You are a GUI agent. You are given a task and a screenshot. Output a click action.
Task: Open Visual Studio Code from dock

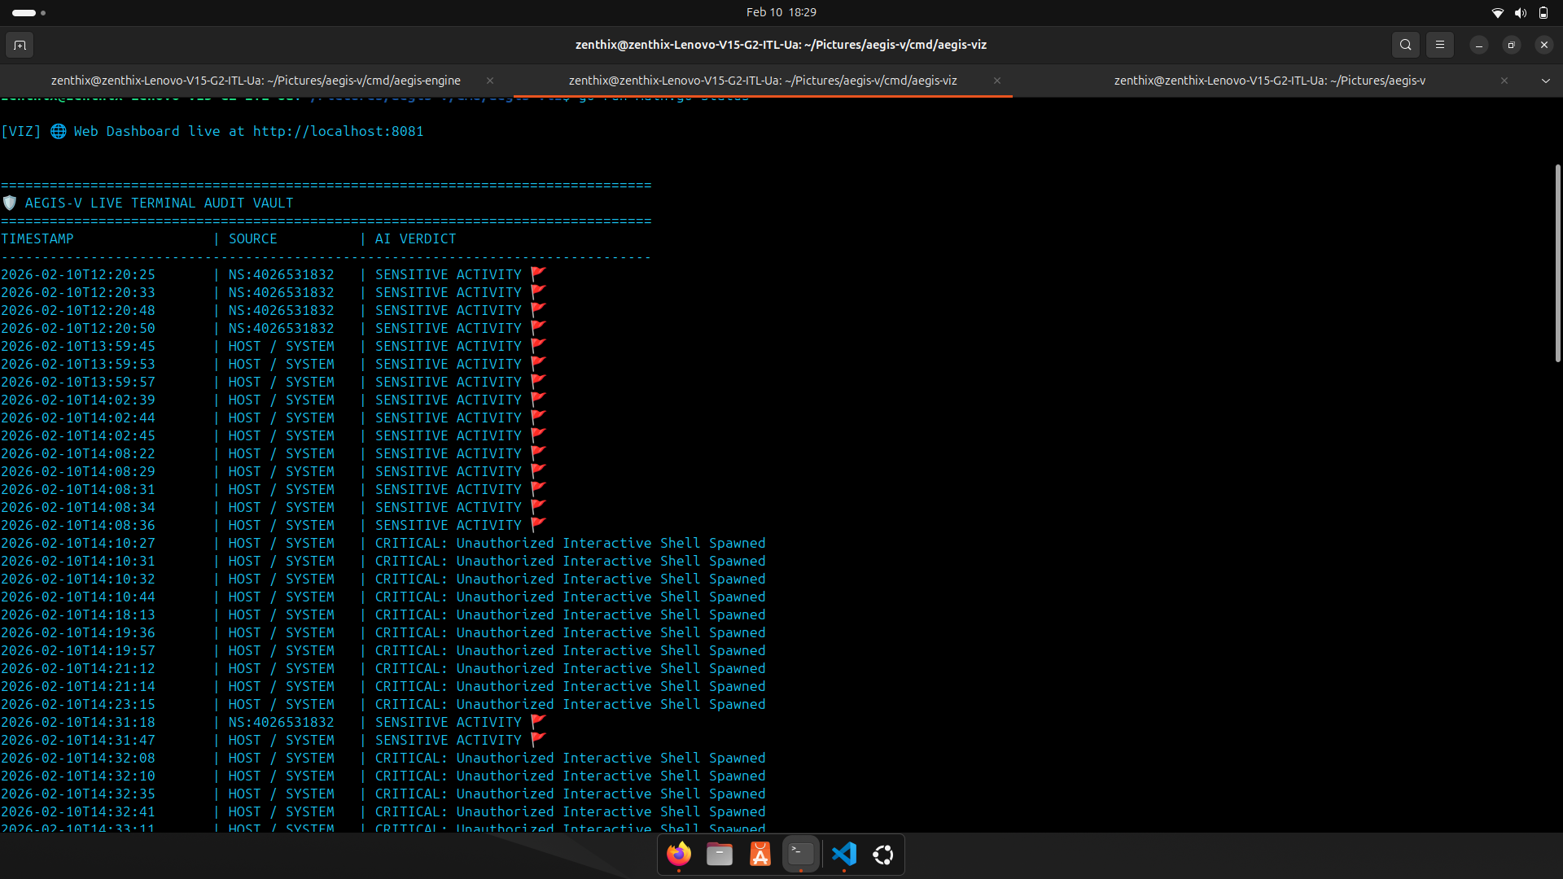(843, 854)
